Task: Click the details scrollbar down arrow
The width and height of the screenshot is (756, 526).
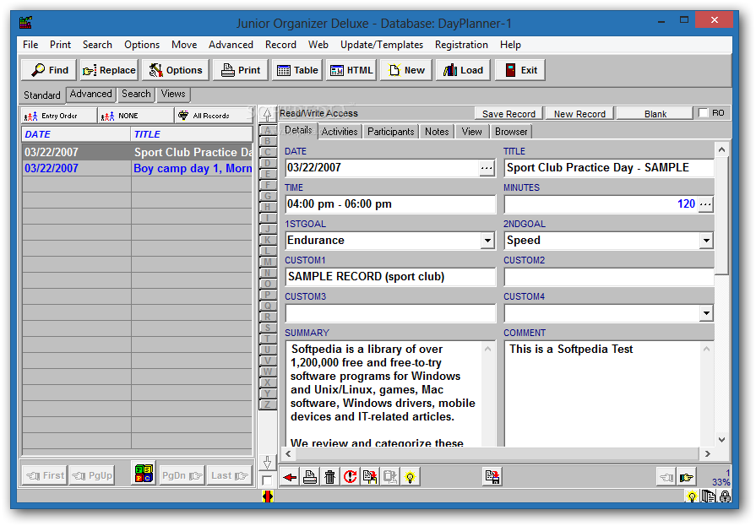Action: (x=721, y=439)
